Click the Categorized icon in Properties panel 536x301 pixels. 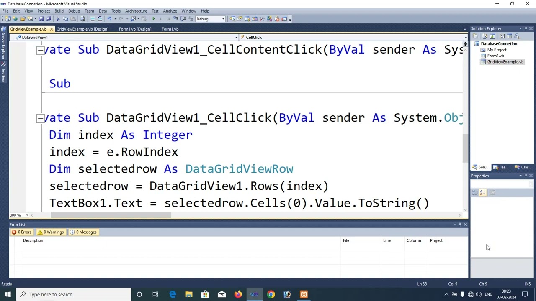475,193
